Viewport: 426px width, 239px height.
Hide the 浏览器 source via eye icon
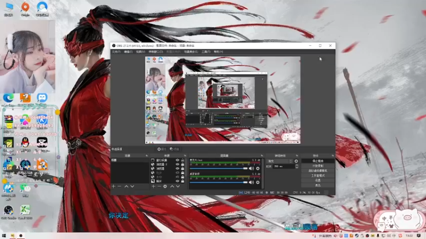pyautogui.click(x=177, y=168)
